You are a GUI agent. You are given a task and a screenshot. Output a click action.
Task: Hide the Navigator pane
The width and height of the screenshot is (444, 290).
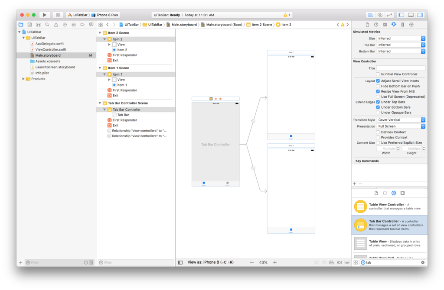[x=402, y=15]
